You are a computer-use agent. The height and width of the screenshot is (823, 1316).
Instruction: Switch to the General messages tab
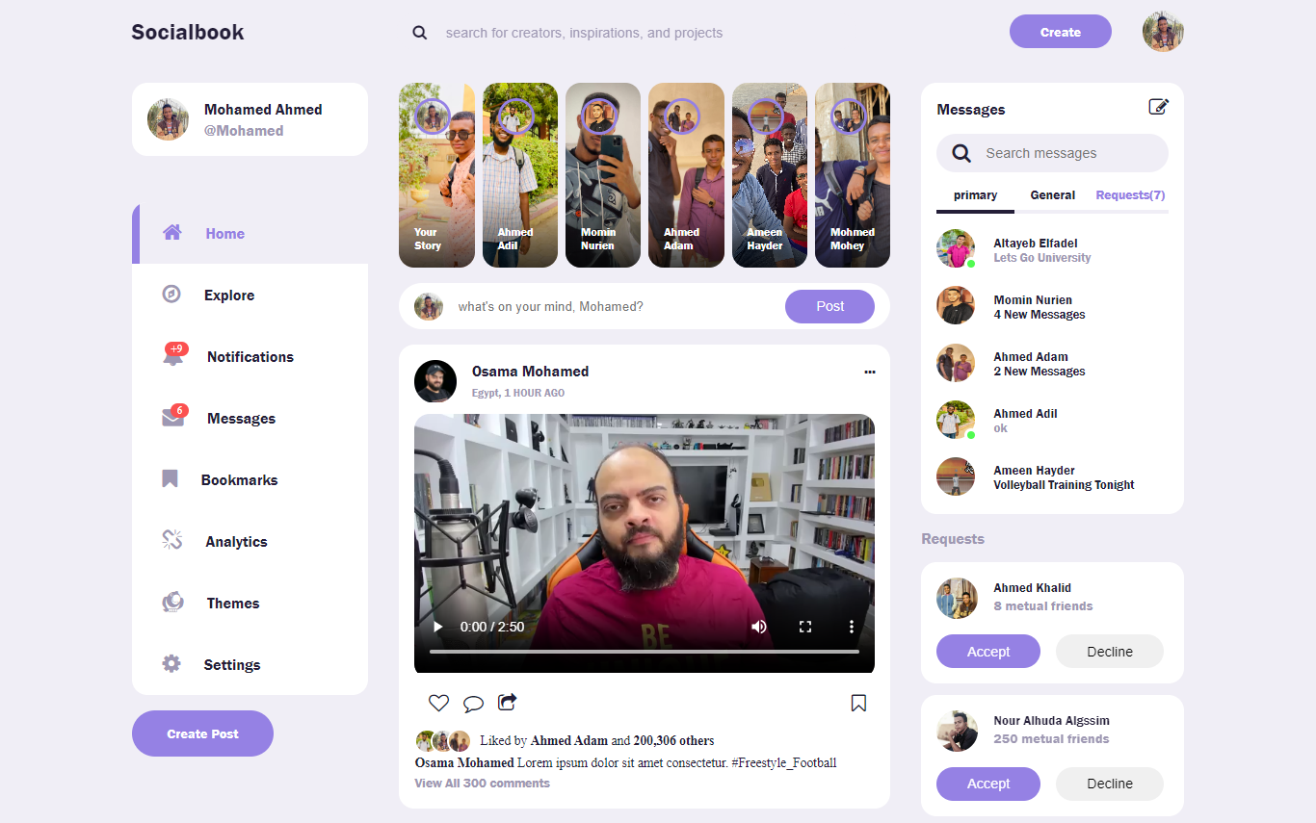click(x=1052, y=195)
